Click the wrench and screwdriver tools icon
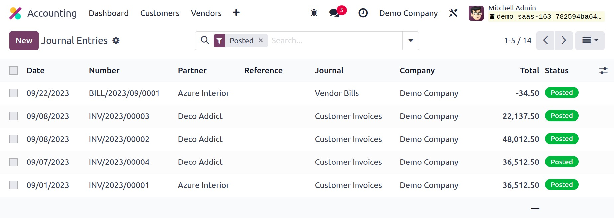614x218 pixels. pyautogui.click(x=453, y=13)
